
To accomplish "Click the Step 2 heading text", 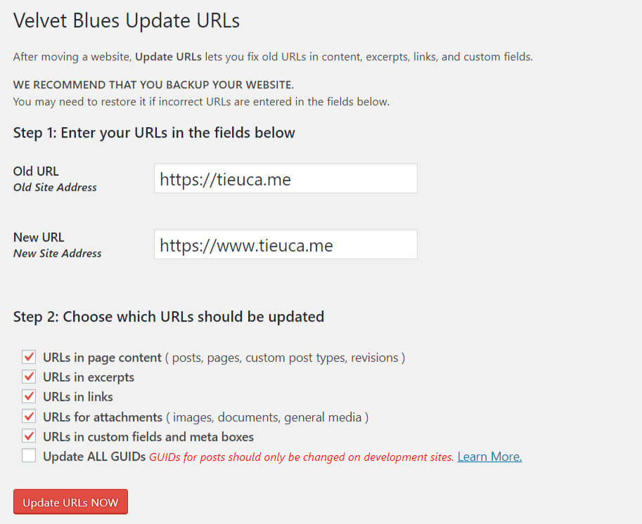I will click(169, 317).
